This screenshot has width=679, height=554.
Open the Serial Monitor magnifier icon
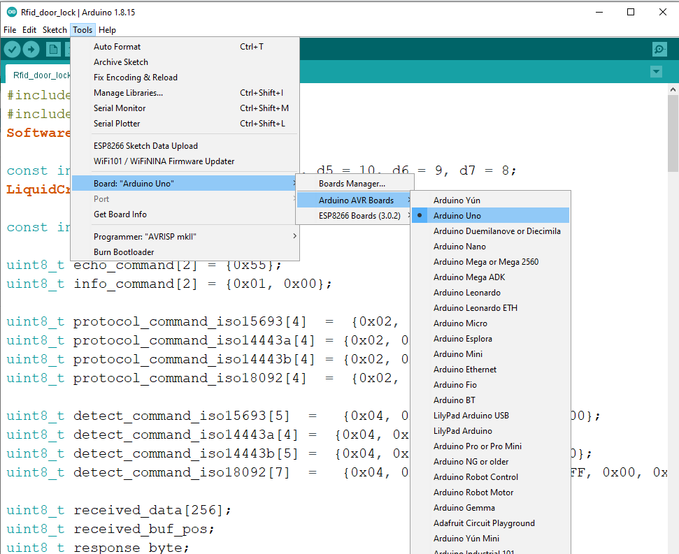[659, 50]
